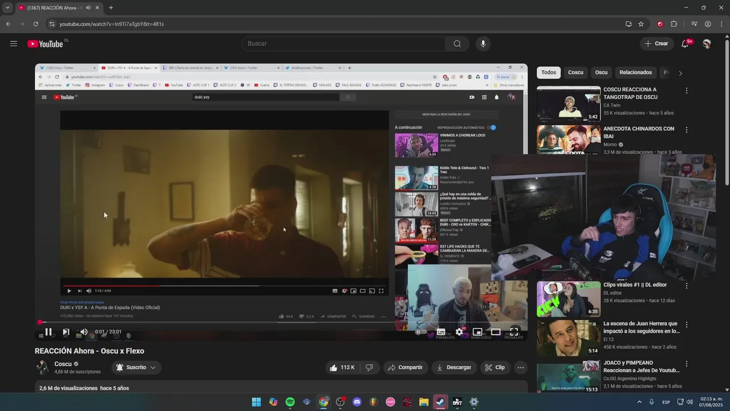The height and width of the screenshot is (411, 730).
Task: Select the Coscu filter chip
Action: (x=575, y=72)
